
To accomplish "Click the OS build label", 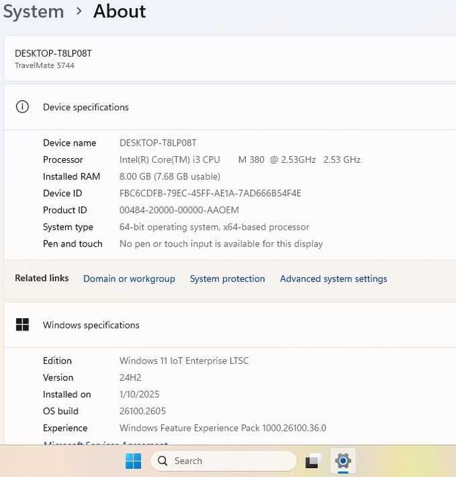I will tap(61, 411).
